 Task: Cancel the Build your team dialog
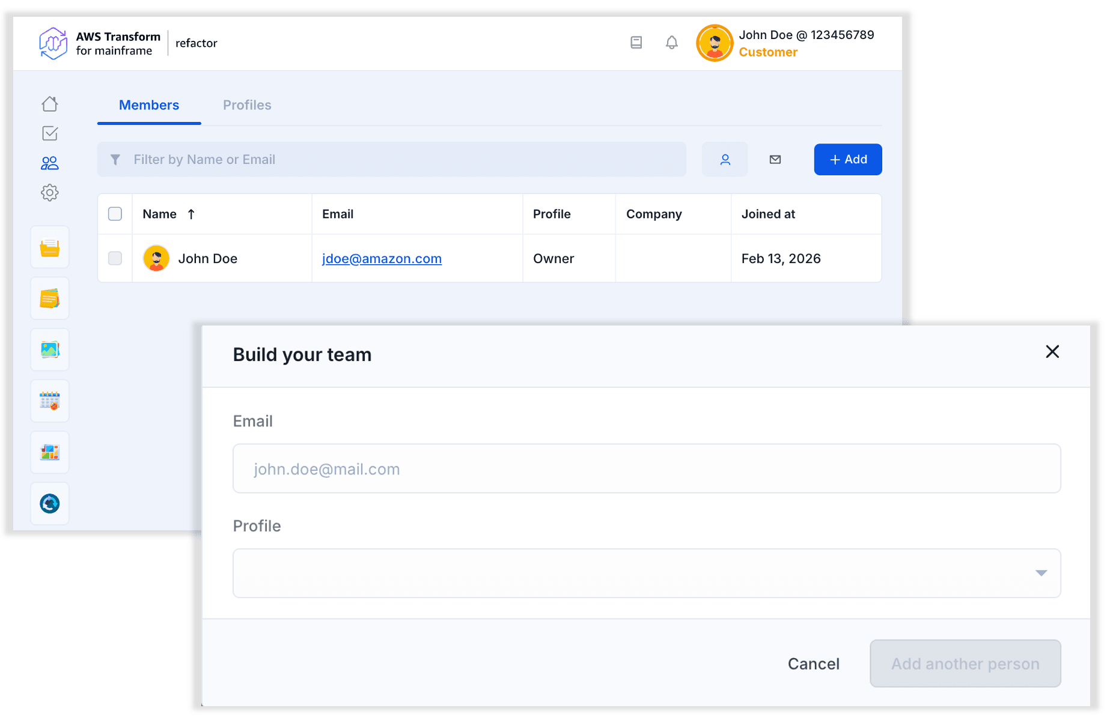click(x=813, y=664)
